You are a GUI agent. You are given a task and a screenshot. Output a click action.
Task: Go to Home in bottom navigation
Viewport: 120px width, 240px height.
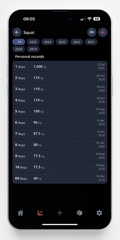20,213
